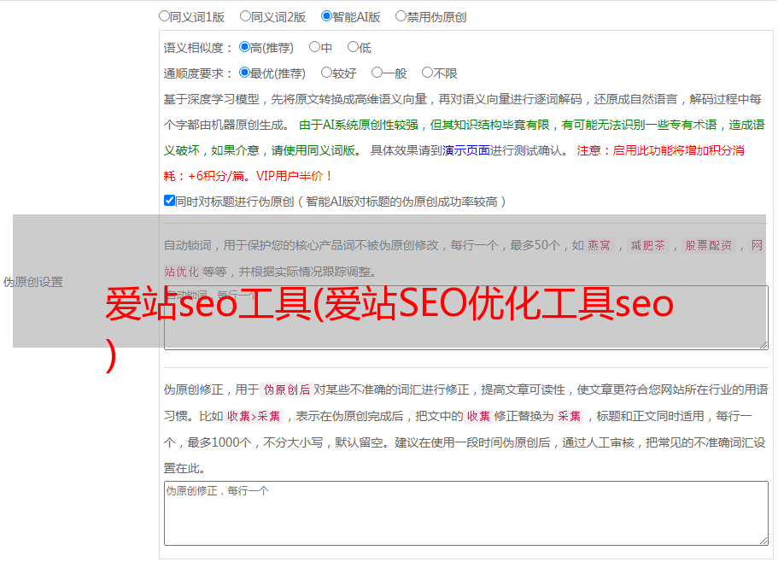Click the 伪原创后 highlighted tag
This screenshot has height=562, width=778.
click(x=287, y=389)
